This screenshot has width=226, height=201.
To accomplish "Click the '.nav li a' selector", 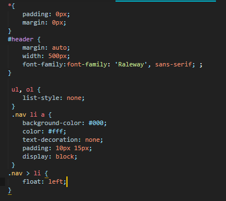I will [x=28, y=114].
